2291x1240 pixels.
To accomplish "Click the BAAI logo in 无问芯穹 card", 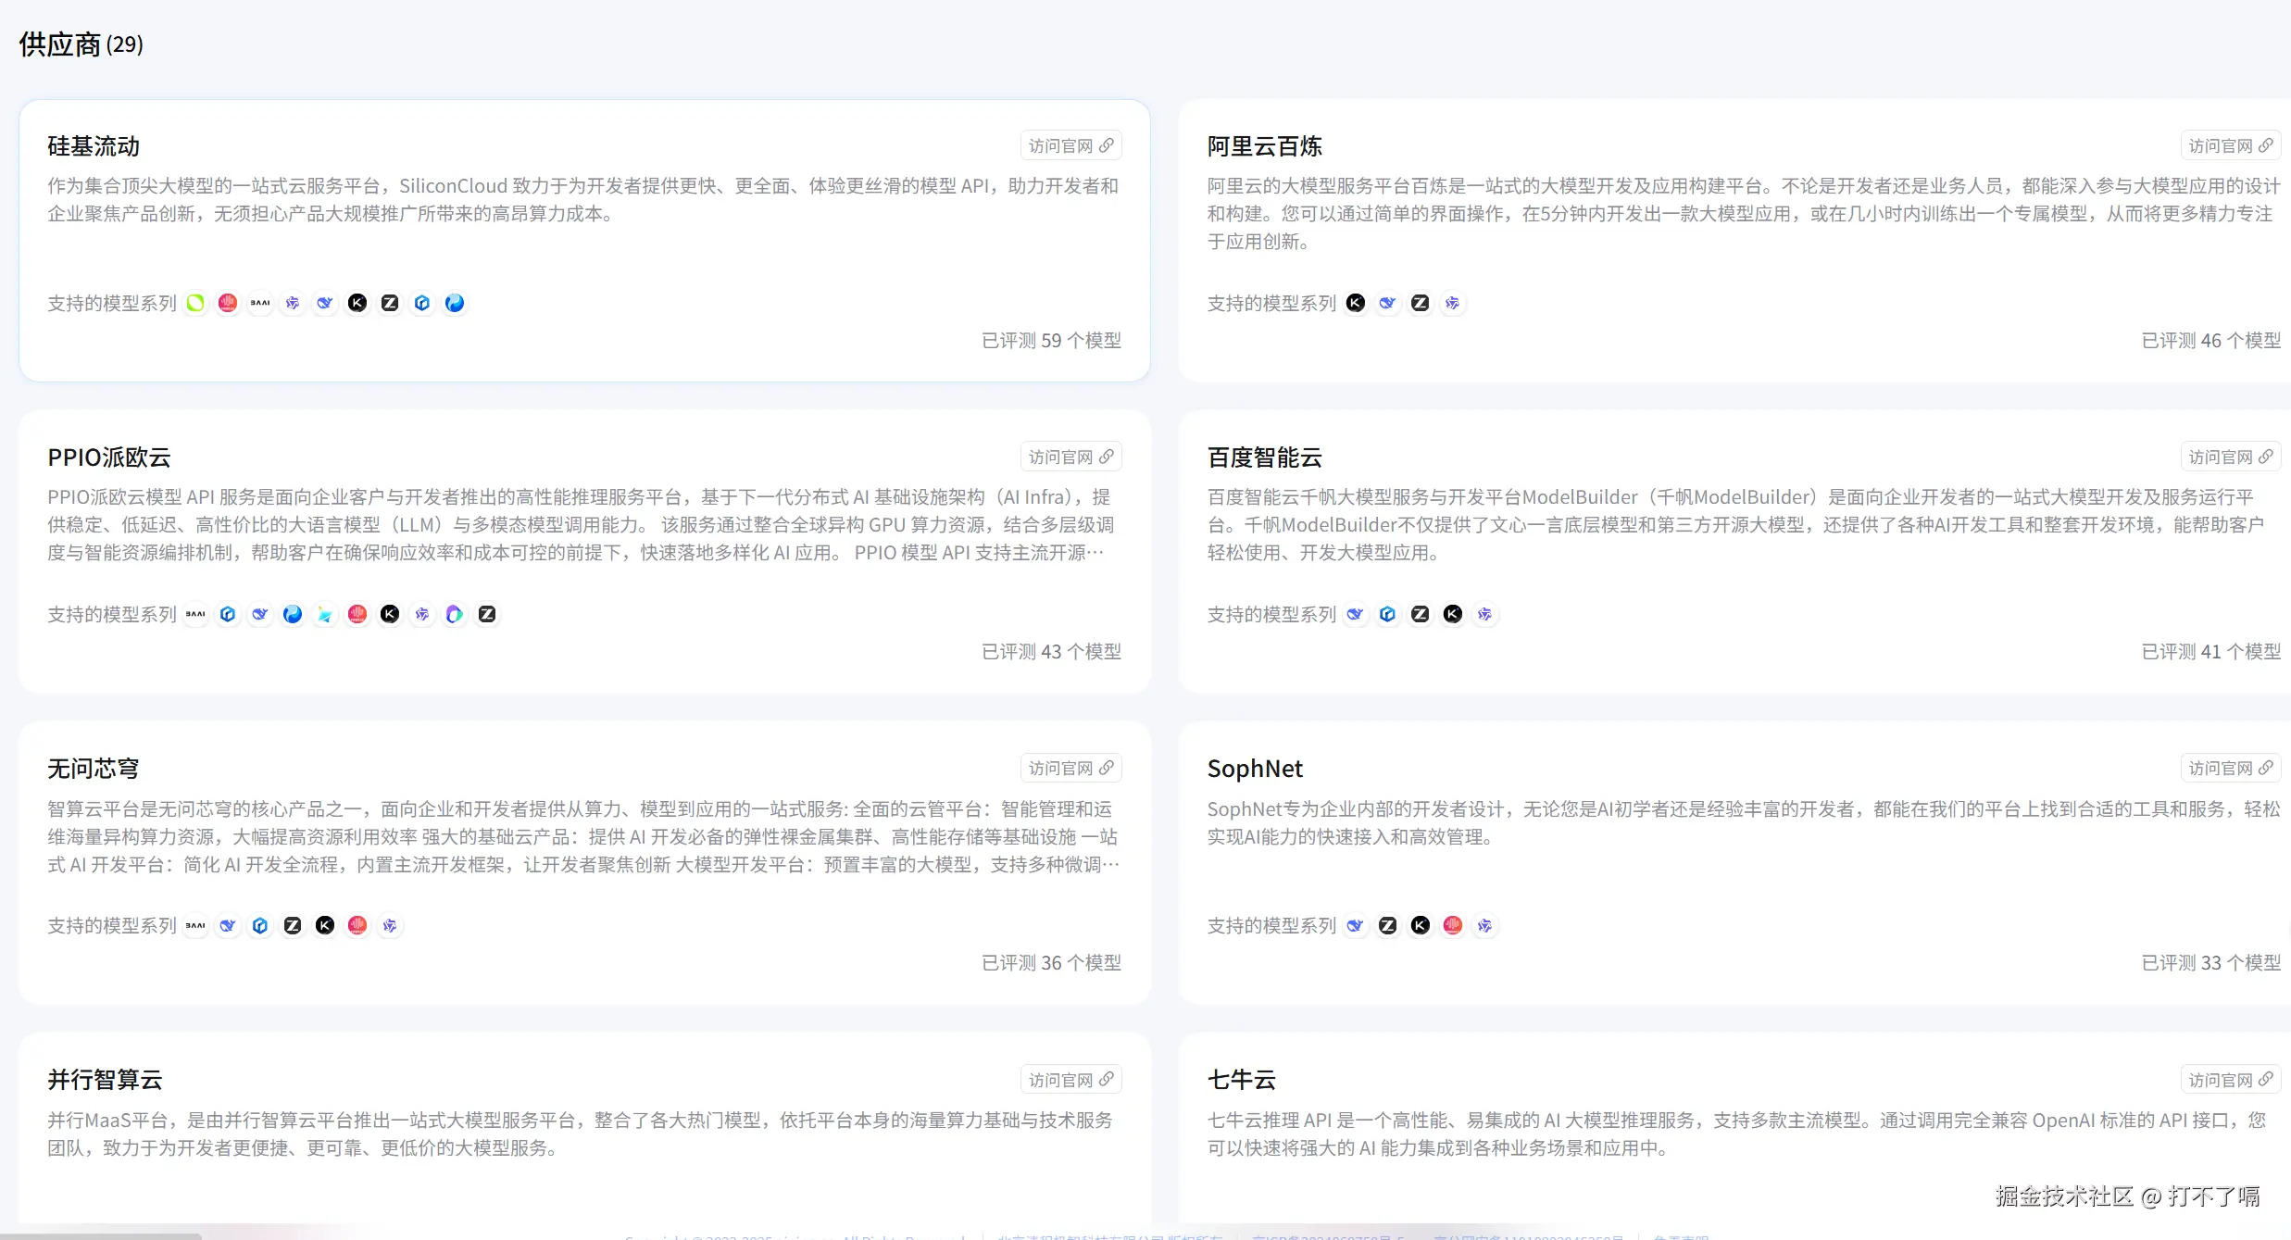I will pyautogui.click(x=195, y=925).
